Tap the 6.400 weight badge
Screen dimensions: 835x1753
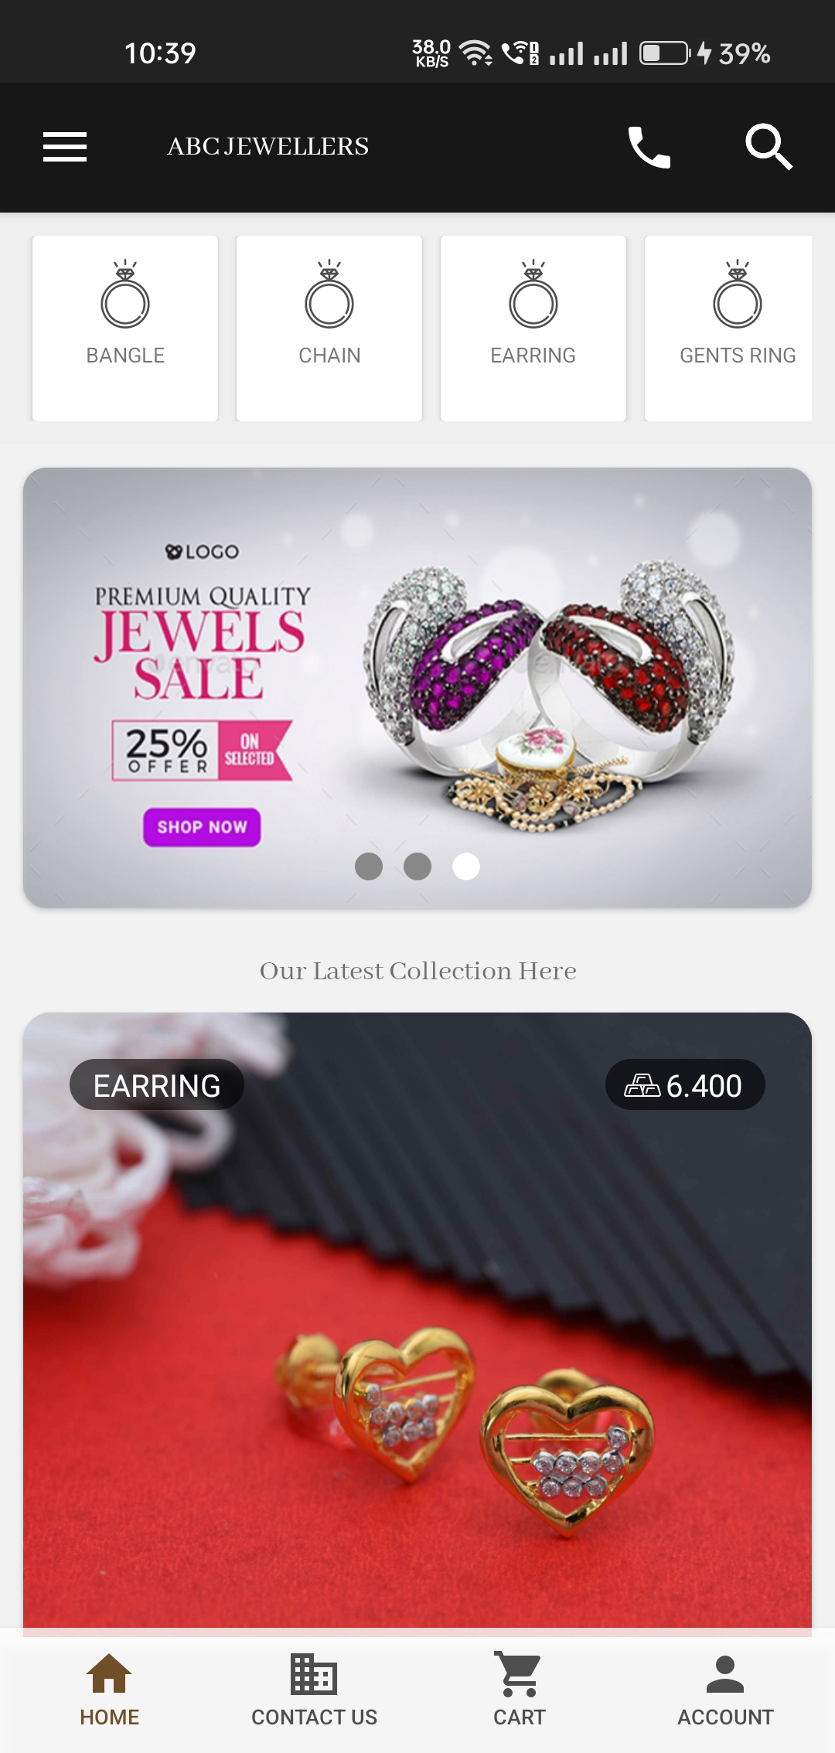click(685, 1085)
